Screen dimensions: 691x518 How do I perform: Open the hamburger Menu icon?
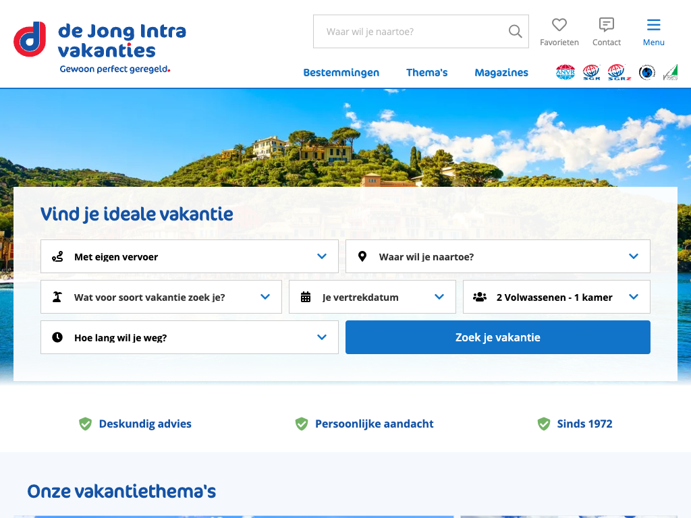(x=653, y=26)
